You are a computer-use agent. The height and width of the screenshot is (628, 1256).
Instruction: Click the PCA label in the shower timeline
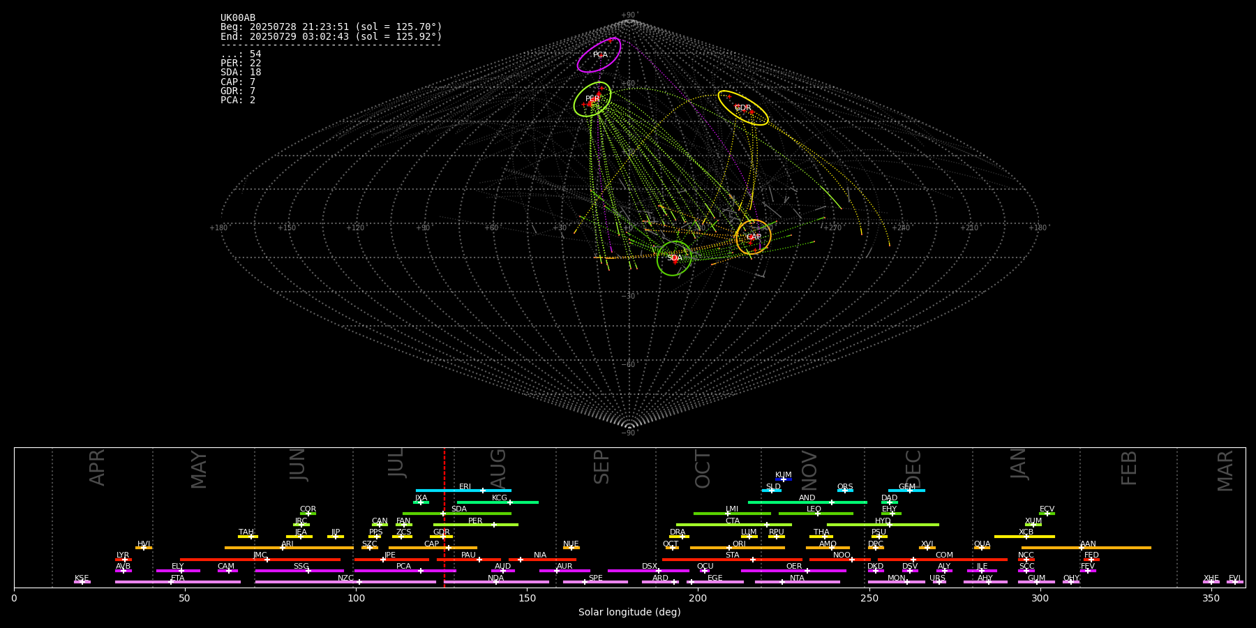pos(404,567)
